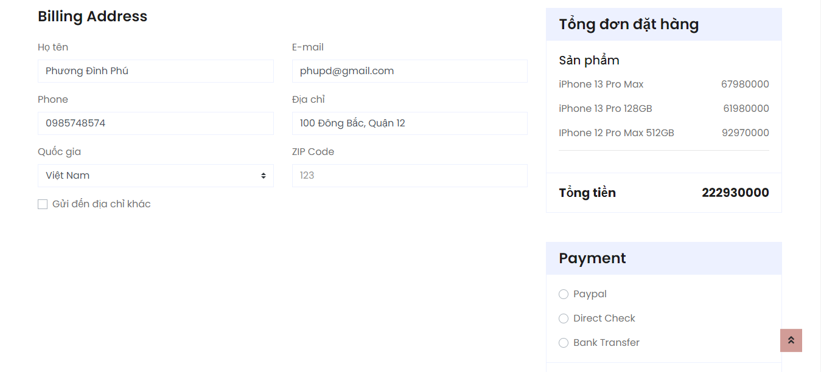Select the Direct Check payment option
The width and height of the screenshot is (821, 372).
tap(563, 318)
